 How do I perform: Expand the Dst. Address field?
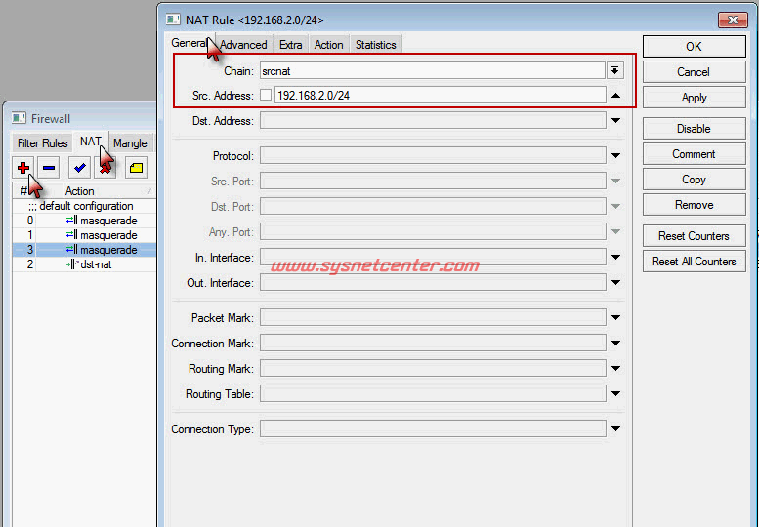click(615, 121)
